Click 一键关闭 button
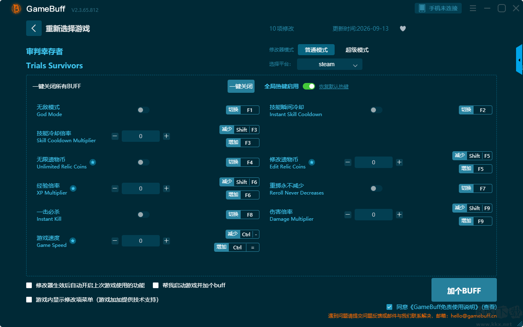Screen dimensions: 523x327 (x=241, y=86)
